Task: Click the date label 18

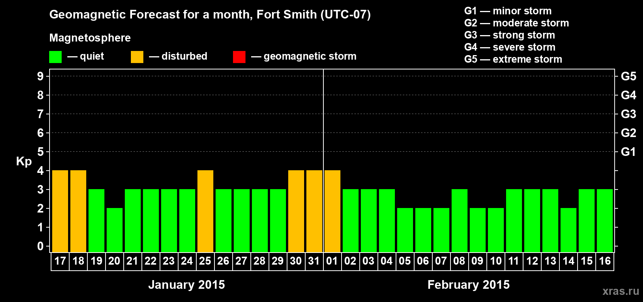Action: click(x=78, y=261)
